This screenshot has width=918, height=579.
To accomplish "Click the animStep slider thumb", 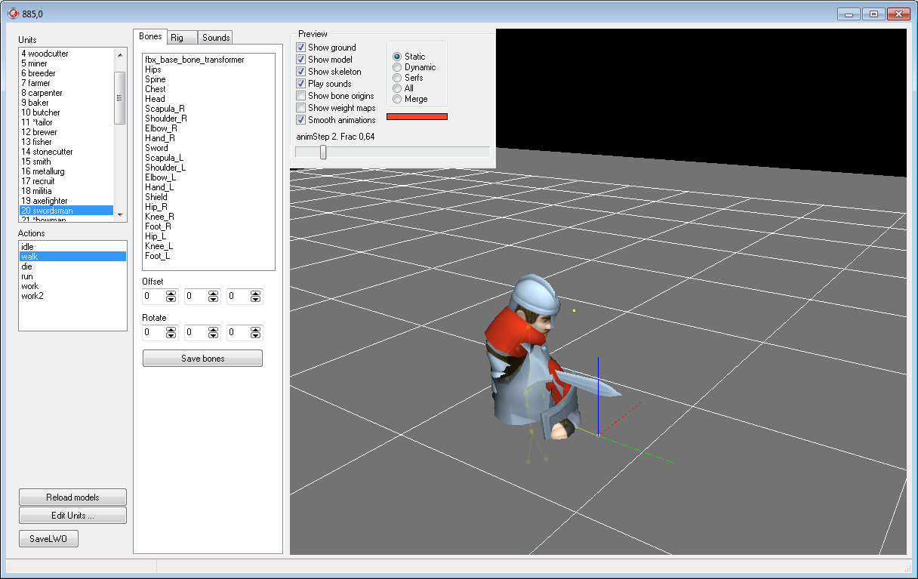I will (323, 152).
